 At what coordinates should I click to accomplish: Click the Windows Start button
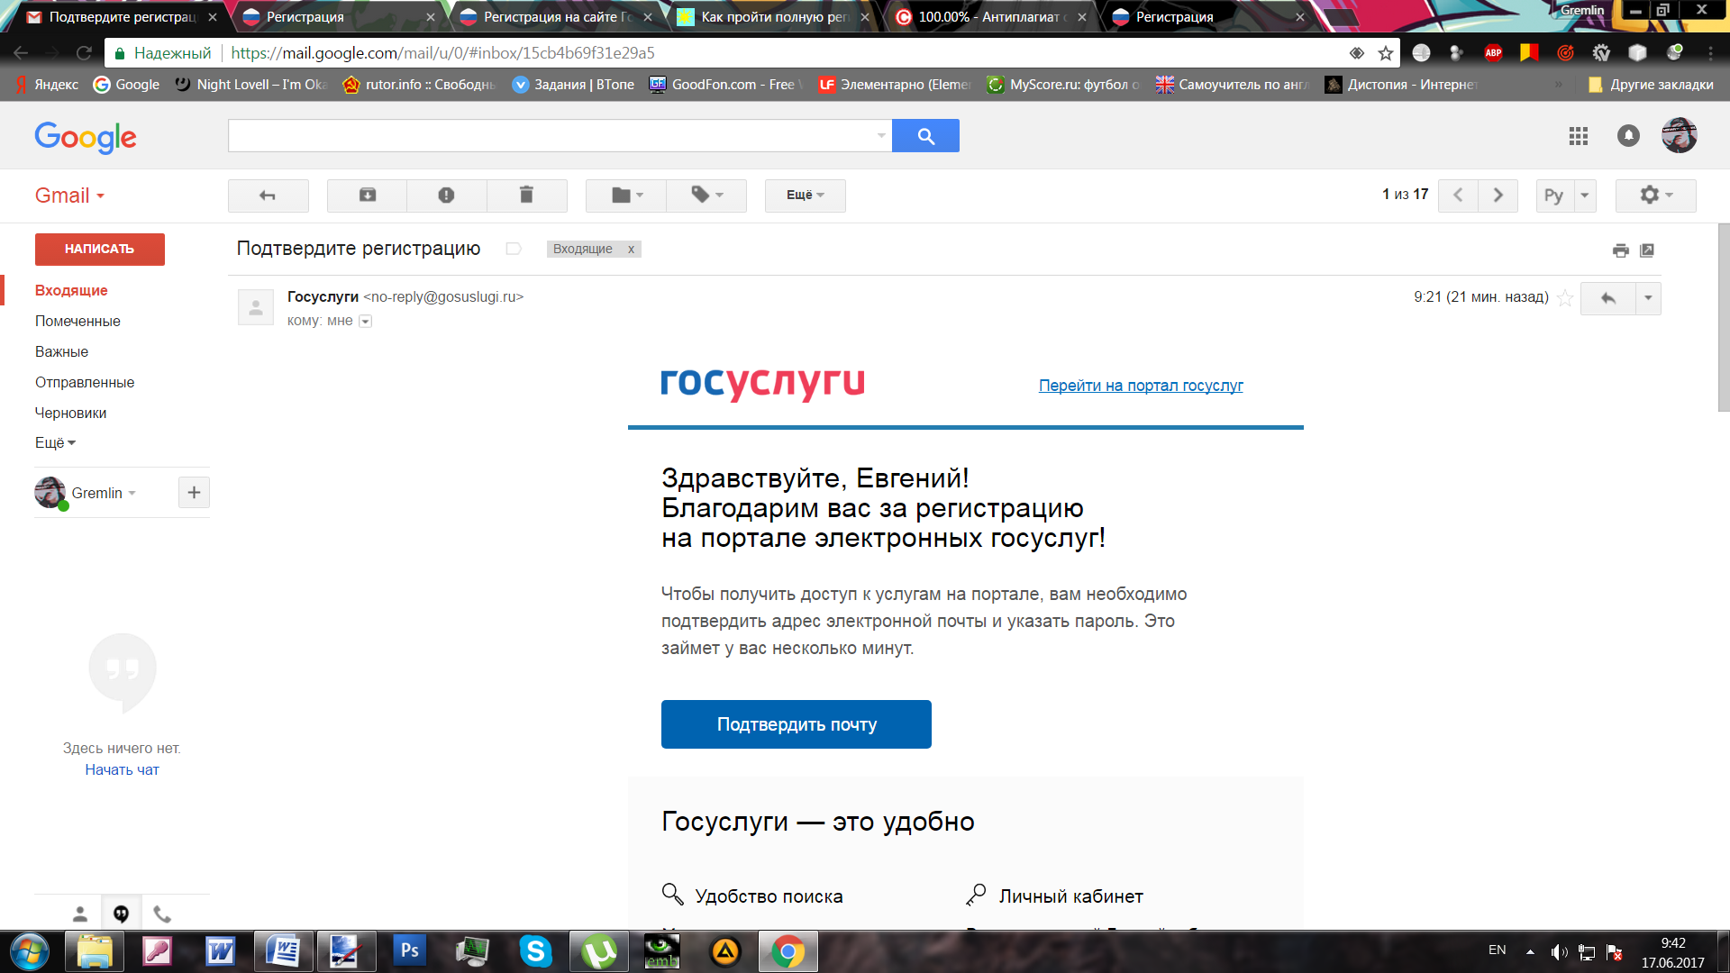[x=30, y=951]
